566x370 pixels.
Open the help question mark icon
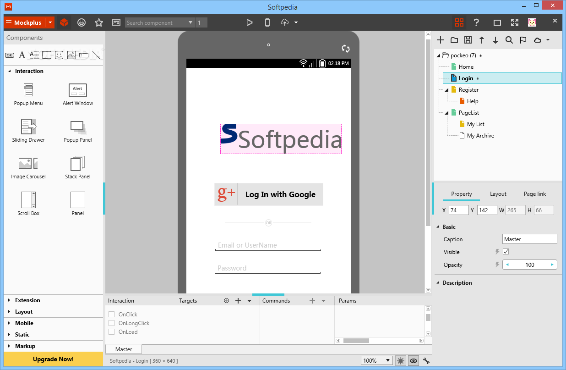click(x=476, y=22)
